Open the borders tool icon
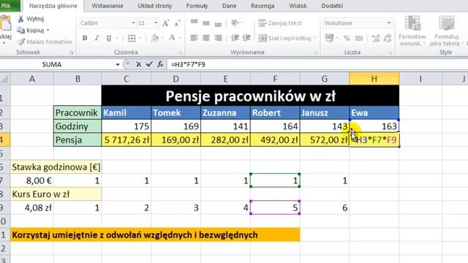Viewport: 468px width, 263px height. tap(132, 38)
